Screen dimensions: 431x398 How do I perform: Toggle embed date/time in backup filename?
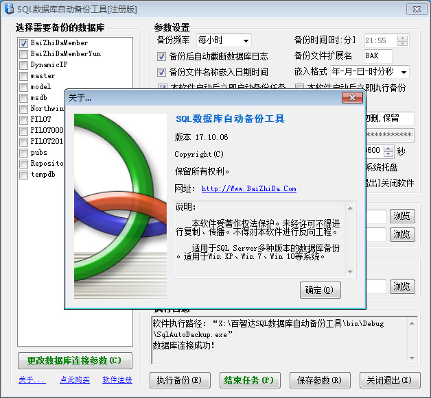(162, 72)
